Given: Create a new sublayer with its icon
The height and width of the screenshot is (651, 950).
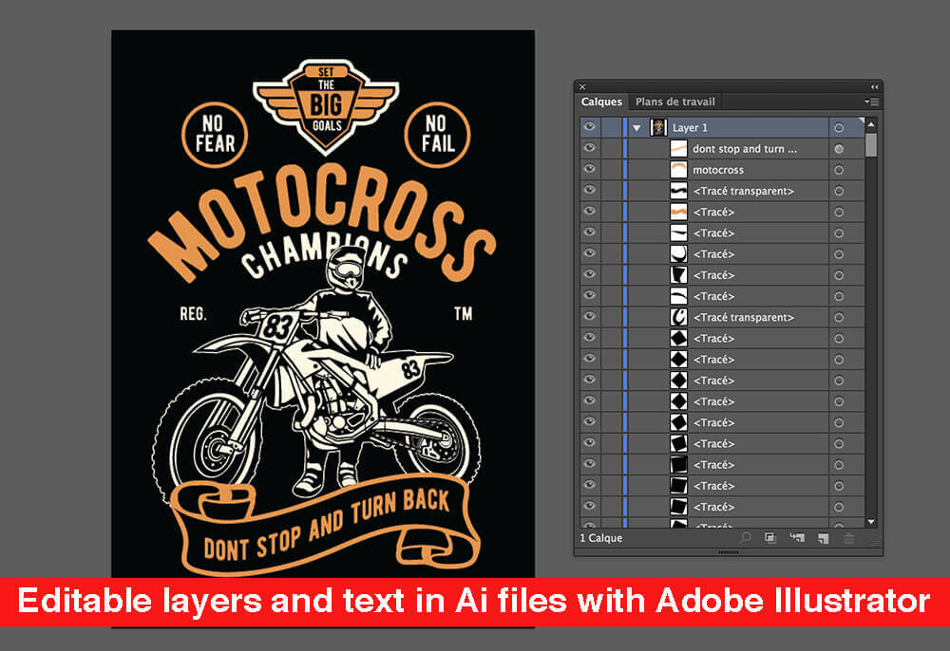Looking at the screenshot, I should click(x=798, y=540).
